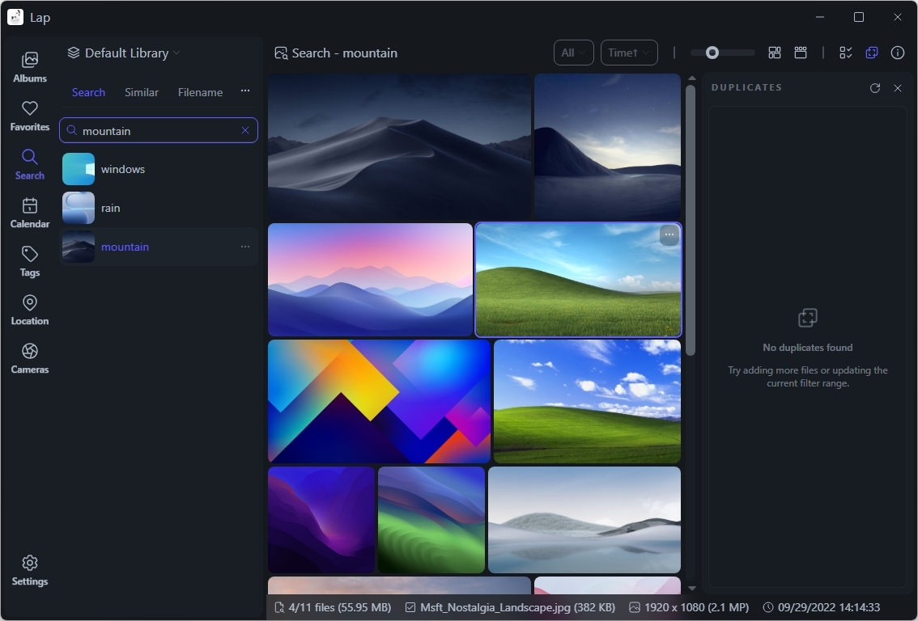Refresh the duplicates list
Screen dimensions: 918x621
875,87
